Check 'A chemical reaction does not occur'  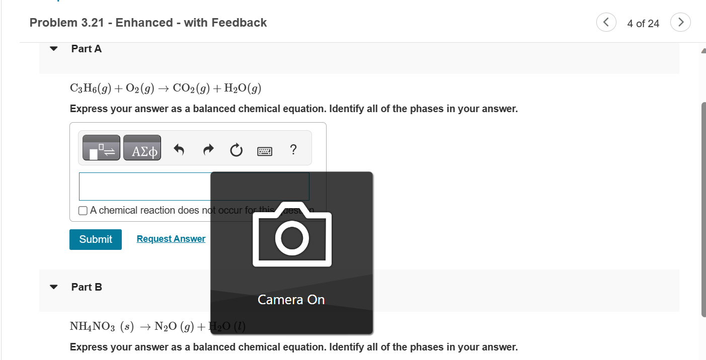[x=83, y=210]
